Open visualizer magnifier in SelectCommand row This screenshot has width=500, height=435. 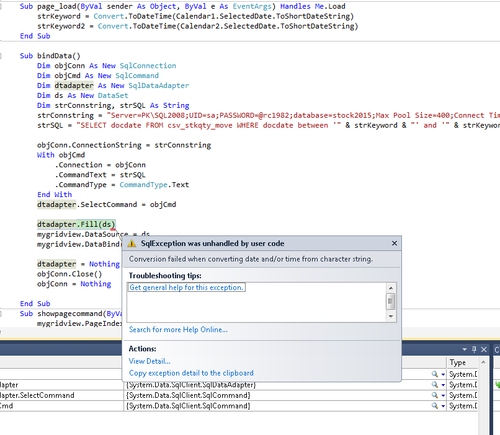[434, 395]
